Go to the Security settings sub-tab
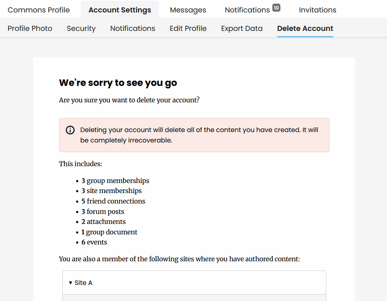 pos(81,28)
